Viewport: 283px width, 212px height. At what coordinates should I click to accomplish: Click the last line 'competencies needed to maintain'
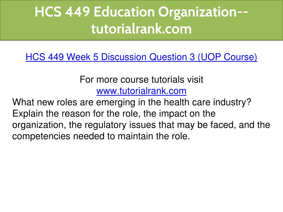click(101, 136)
